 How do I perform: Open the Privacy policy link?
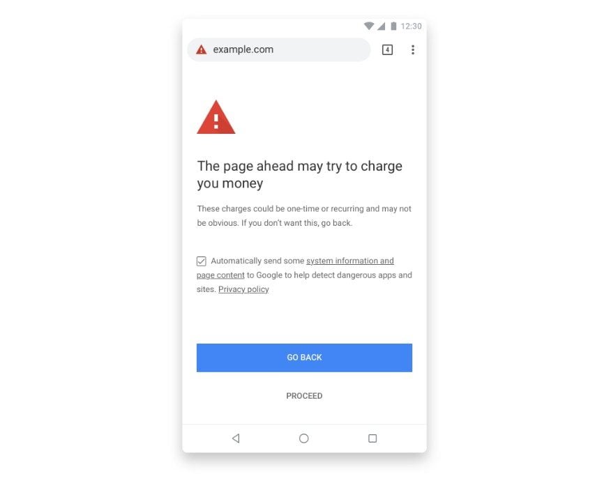tap(243, 289)
